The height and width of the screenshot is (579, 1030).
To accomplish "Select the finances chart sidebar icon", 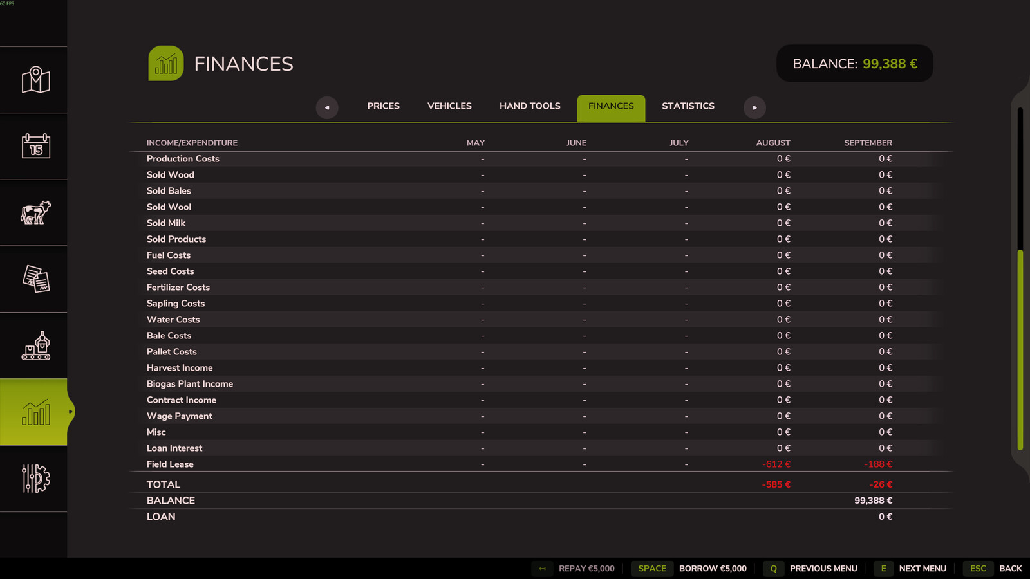I will click(x=35, y=412).
